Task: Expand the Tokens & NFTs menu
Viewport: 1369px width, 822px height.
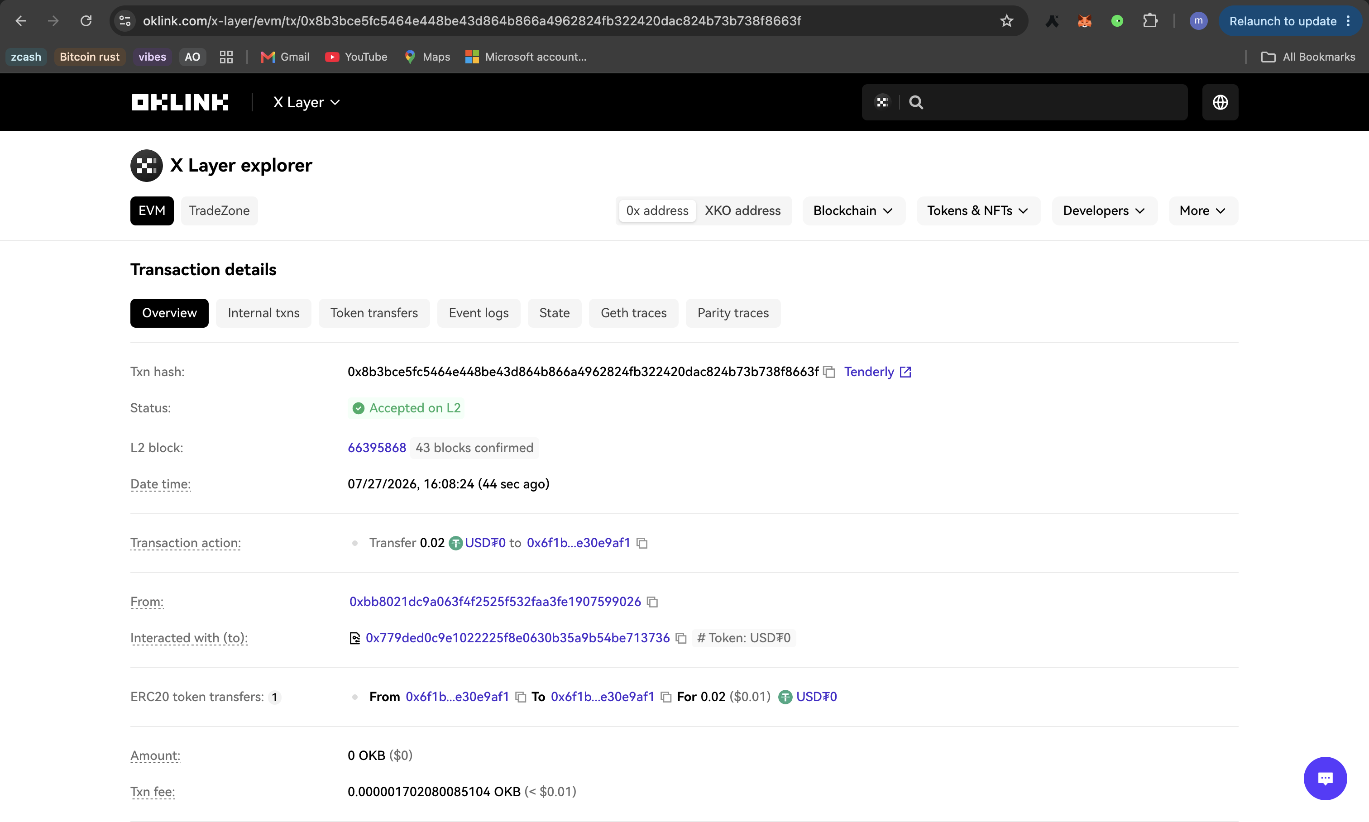Action: 978,210
